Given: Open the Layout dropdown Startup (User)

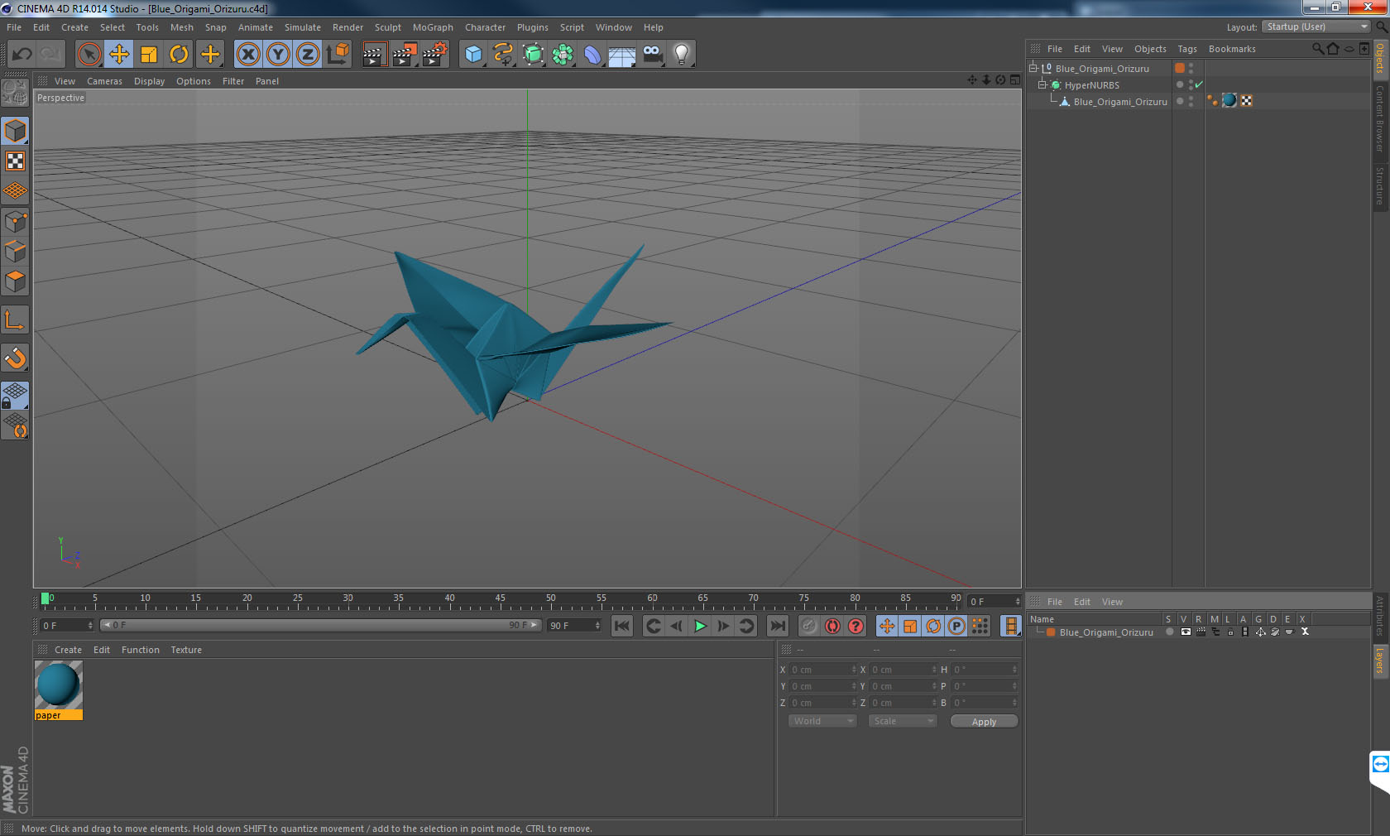Looking at the screenshot, I should click(x=1316, y=26).
